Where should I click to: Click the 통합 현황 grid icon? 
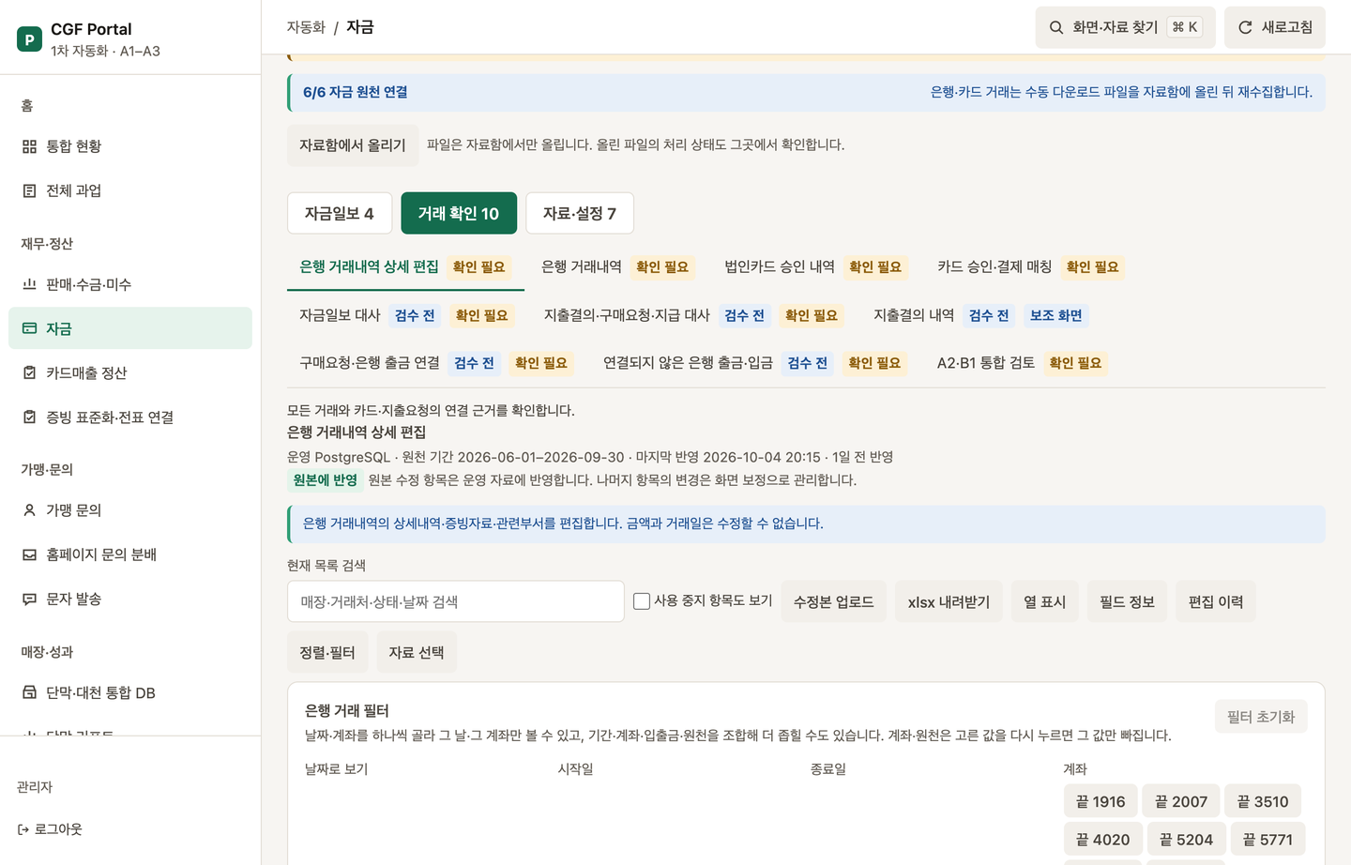click(x=29, y=146)
